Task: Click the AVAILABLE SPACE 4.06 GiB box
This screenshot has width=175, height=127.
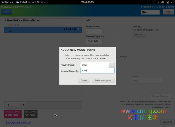Action: pyautogui.click(x=13, y=114)
